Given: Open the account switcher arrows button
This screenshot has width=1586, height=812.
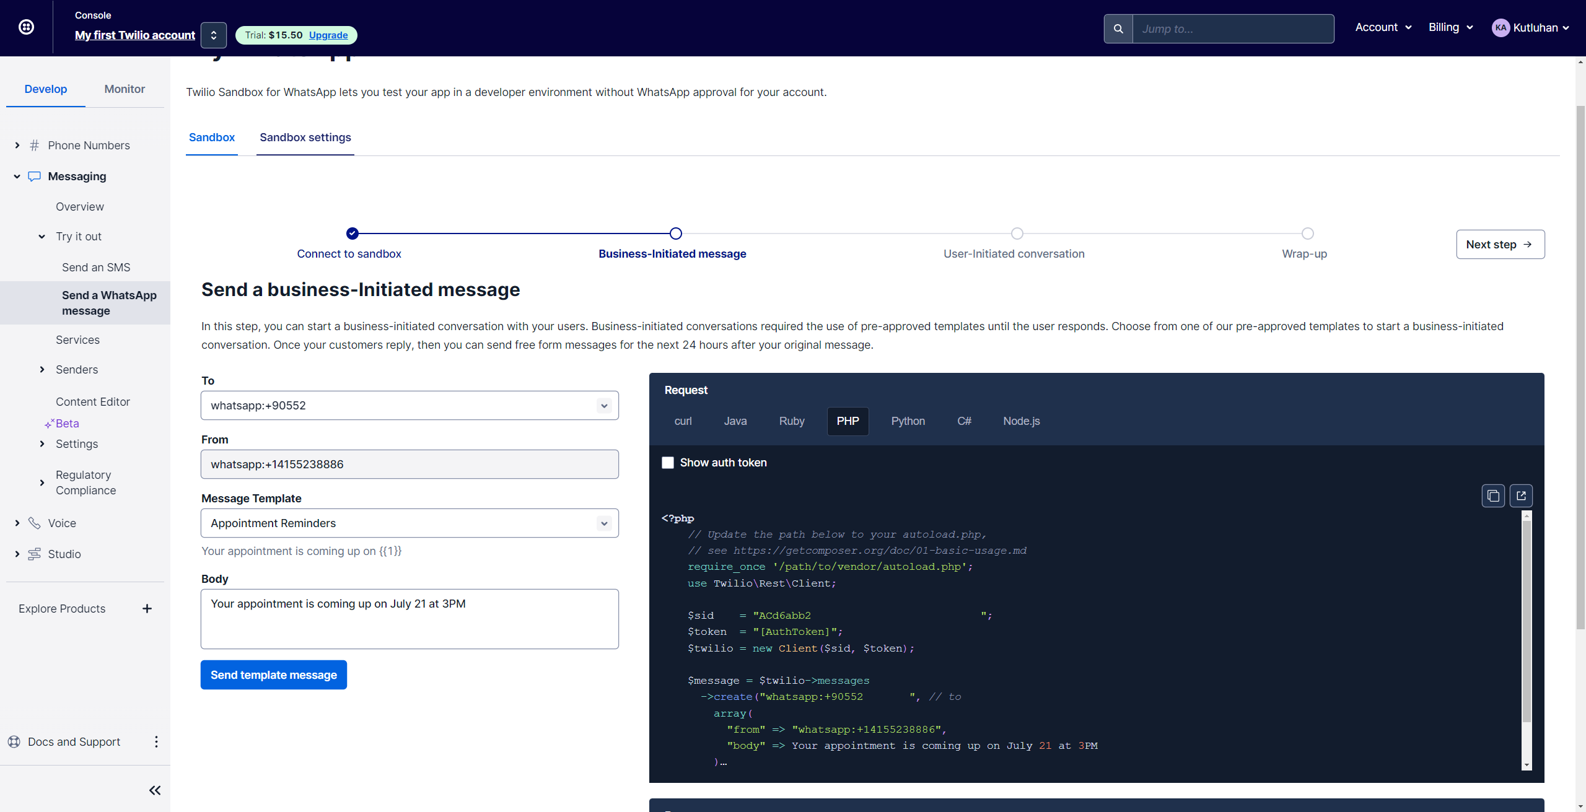Looking at the screenshot, I should click(x=214, y=35).
